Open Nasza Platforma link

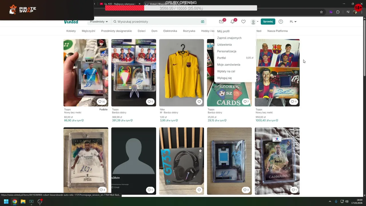point(277,31)
